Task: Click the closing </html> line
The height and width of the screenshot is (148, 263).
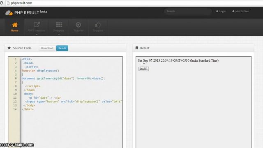Action: tap(28, 109)
